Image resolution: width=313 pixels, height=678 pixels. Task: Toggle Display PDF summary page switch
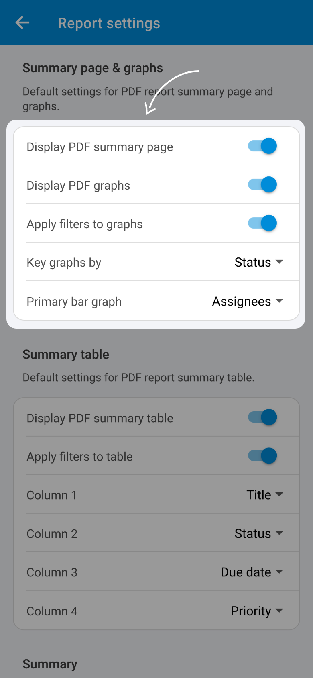(262, 146)
